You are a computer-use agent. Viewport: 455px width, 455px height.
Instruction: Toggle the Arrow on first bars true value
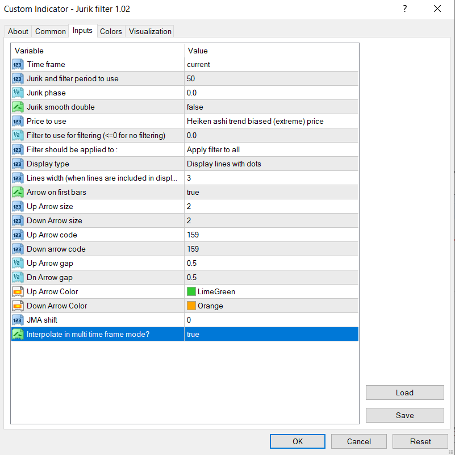coord(272,193)
